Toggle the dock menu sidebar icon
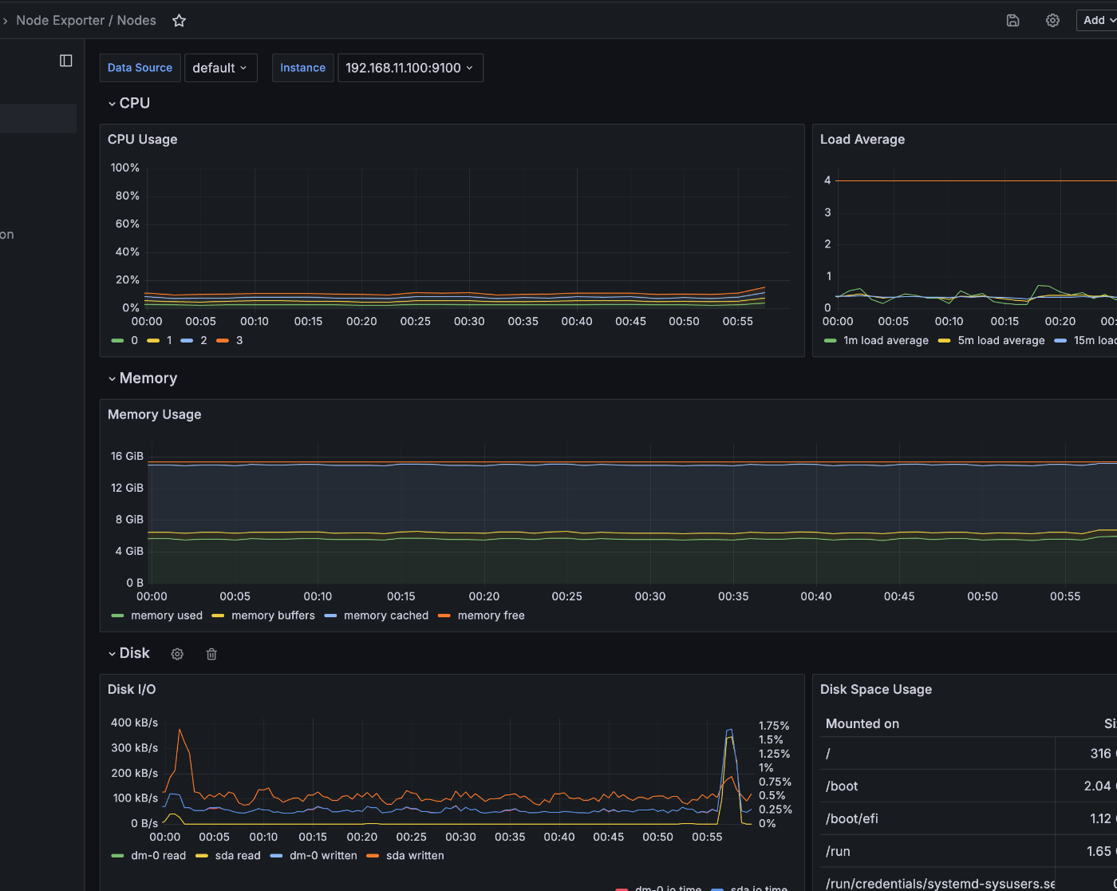This screenshot has width=1117, height=891. click(x=66, y=61)
